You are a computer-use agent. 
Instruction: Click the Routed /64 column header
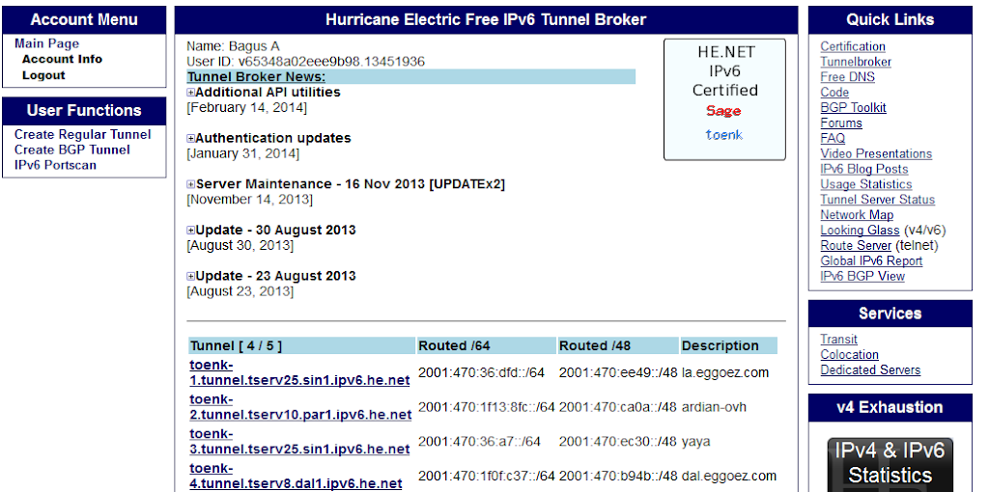(x=487, y=346)
